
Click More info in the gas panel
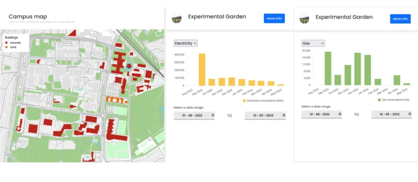[x=400, y=19]
